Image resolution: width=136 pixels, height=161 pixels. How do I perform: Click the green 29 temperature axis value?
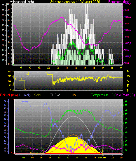(x=126, y=105)
